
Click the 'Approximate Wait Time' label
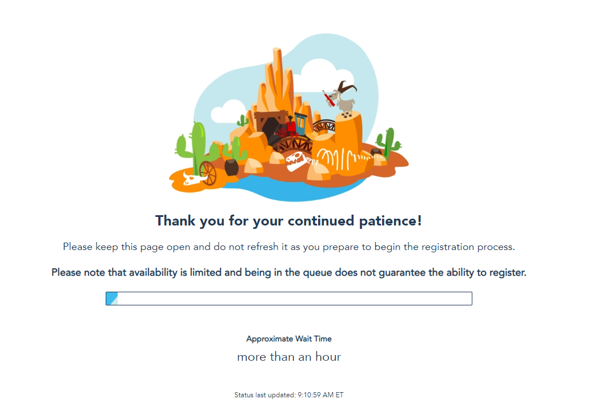point(288,339)
